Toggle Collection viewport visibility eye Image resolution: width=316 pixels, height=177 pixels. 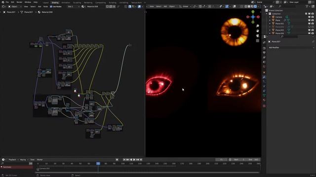tap(310, 14)
